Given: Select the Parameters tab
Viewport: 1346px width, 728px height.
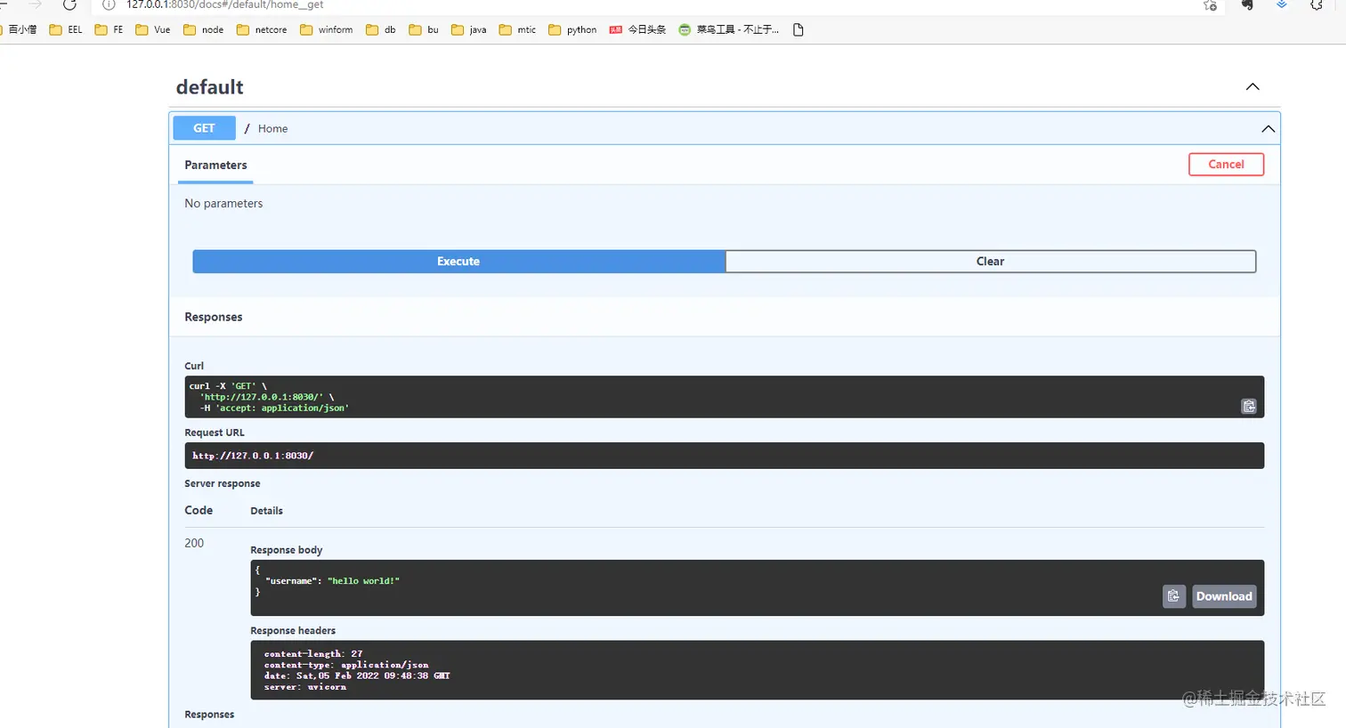Looking at the screenshot, I should (x=215, y=165).
